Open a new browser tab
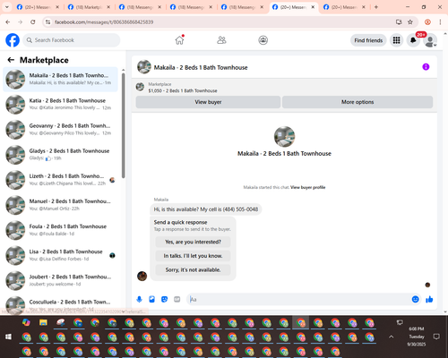Screen dimensions: 448x358 click(x=376, y=7)
